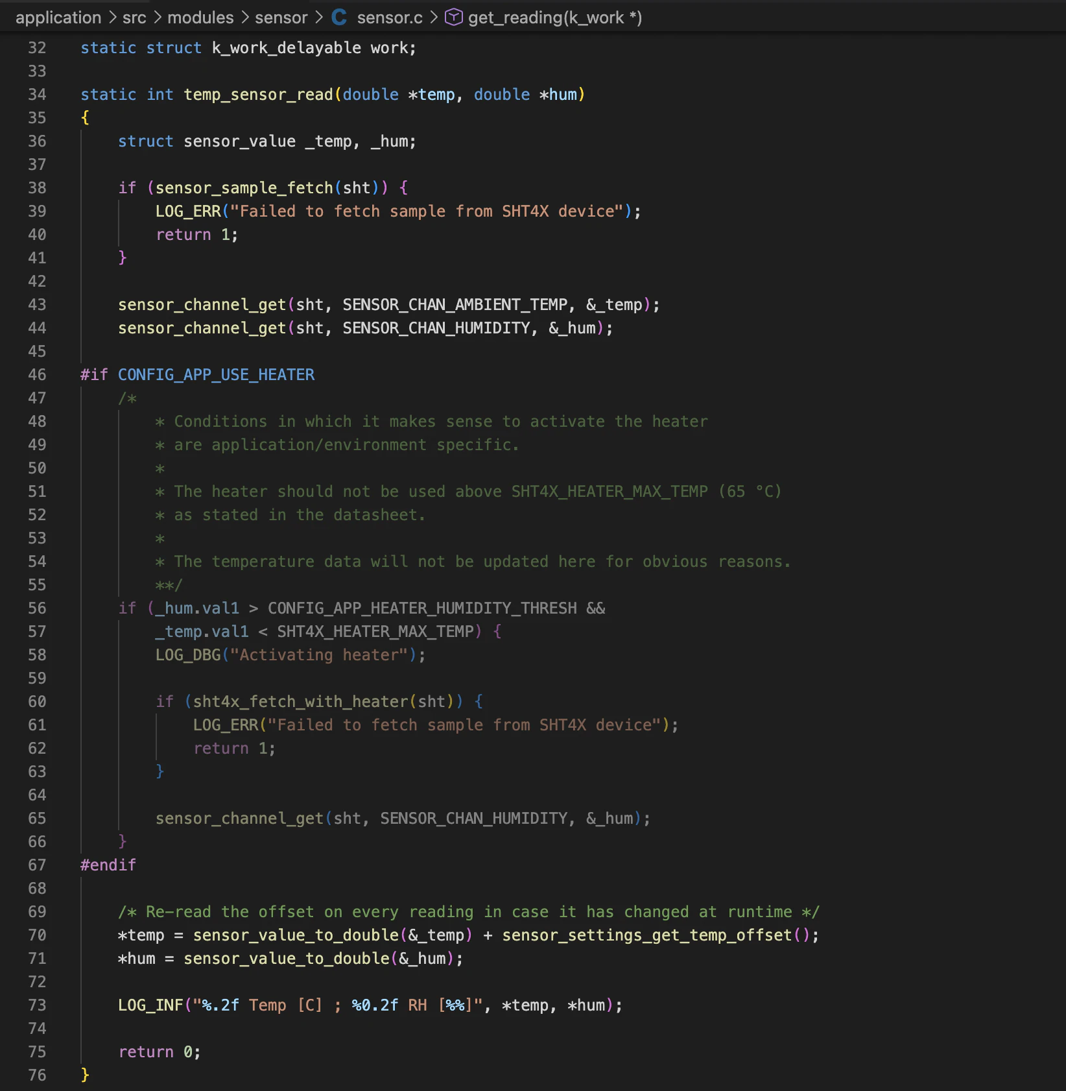The image size is (1066, 1091).
Task: Place cursor on 'k_work_delayable' type
Action: pos(287,48)
